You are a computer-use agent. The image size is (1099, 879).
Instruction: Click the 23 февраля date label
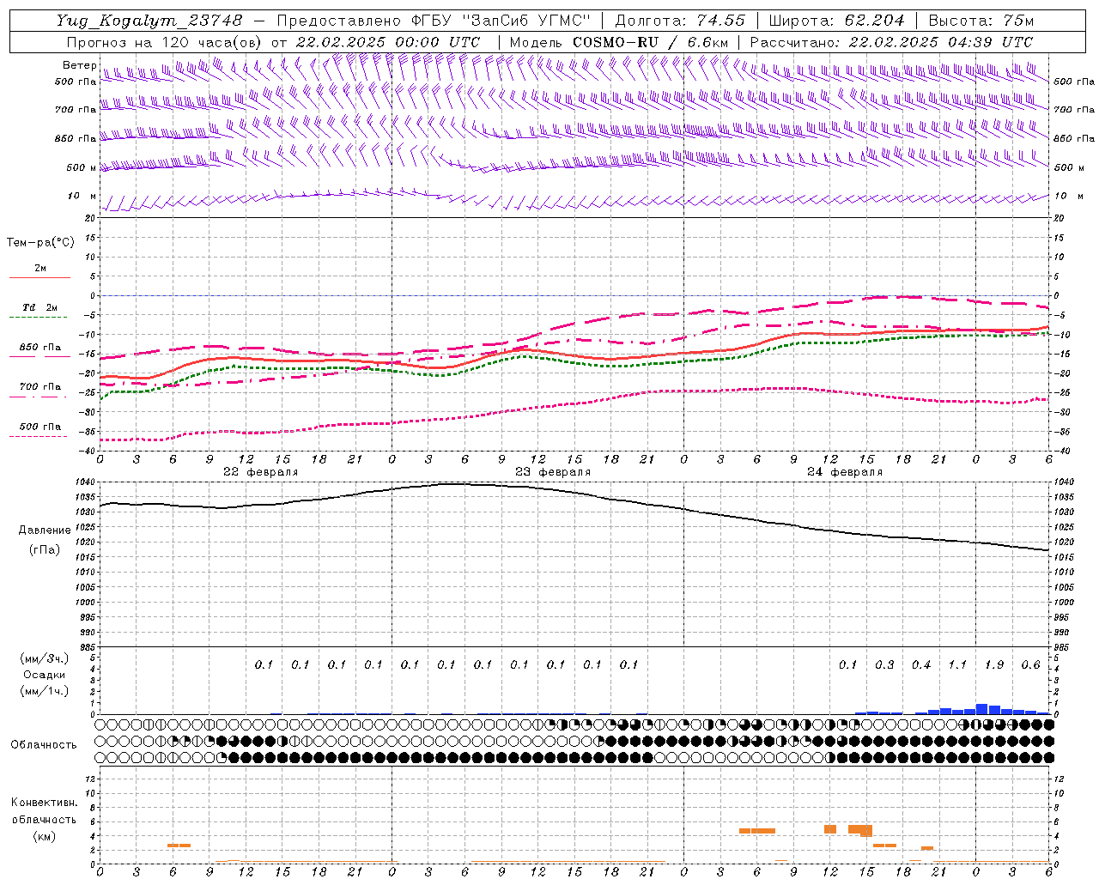pyautogui.click(x=553, y=472)
